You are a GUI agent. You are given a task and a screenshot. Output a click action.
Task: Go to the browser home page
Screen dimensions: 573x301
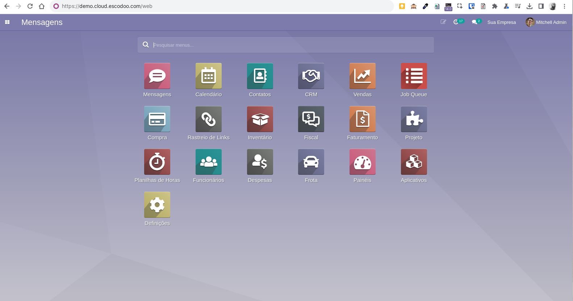click(42, 6)
